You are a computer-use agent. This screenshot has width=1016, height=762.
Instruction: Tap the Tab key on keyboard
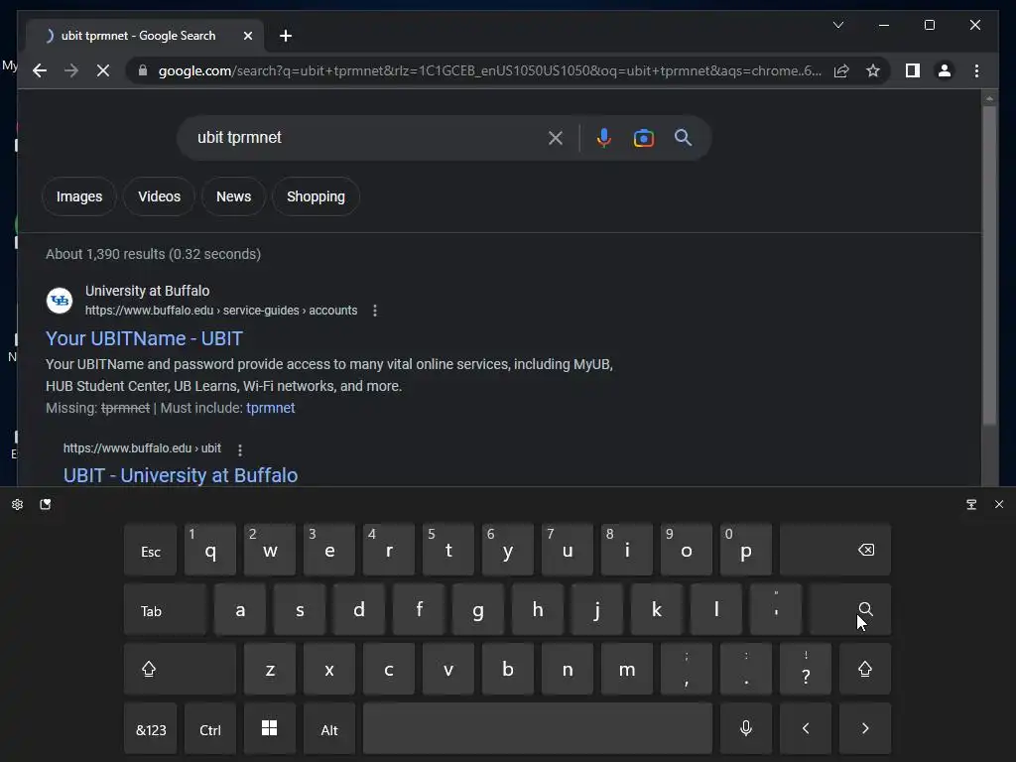166,610
